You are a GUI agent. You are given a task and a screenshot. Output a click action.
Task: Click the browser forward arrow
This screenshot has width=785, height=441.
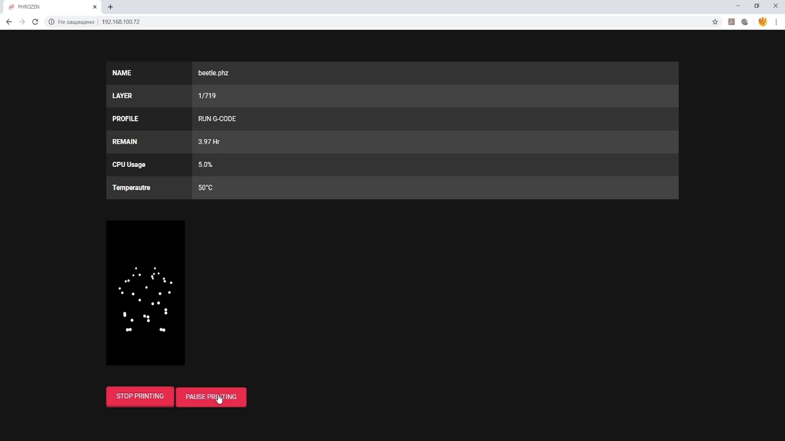22,22
